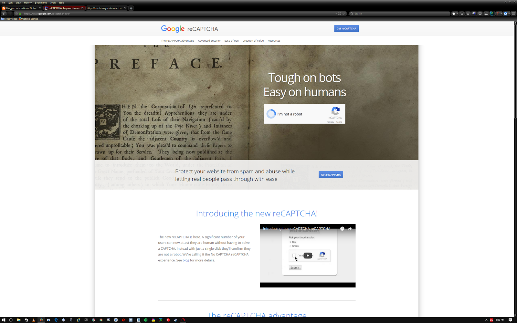Launch VLC media player from taskbar

(x=34, y=320)
